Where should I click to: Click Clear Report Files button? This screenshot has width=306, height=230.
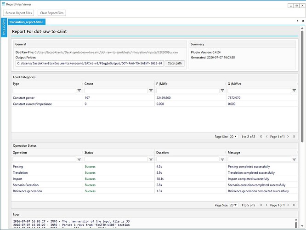52,13
